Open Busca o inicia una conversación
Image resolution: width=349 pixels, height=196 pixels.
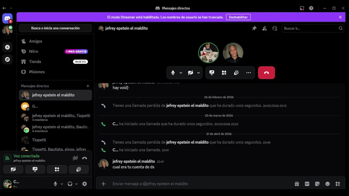click(55, 28)
